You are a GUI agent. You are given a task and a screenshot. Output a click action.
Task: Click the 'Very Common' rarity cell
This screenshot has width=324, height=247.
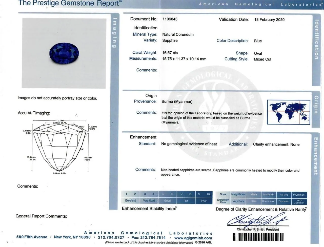coord(299,202)
